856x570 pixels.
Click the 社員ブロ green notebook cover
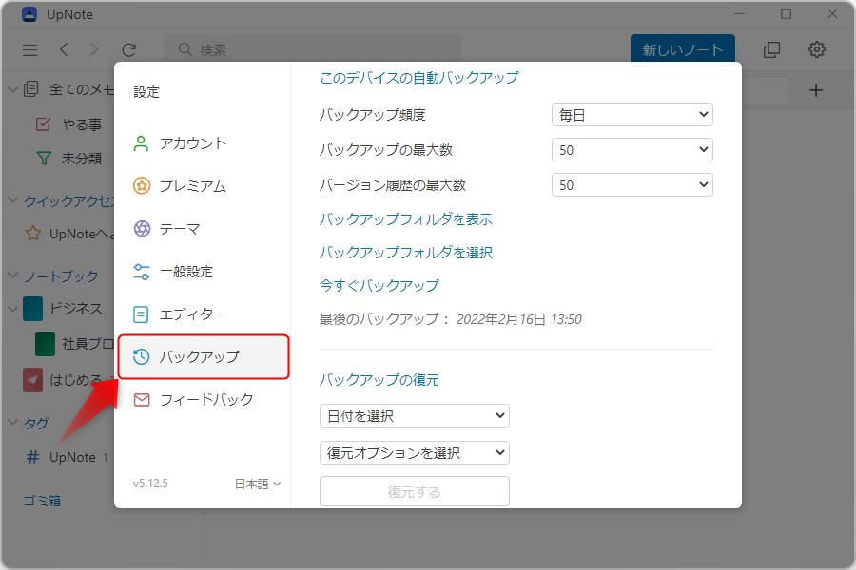[45, 344]
